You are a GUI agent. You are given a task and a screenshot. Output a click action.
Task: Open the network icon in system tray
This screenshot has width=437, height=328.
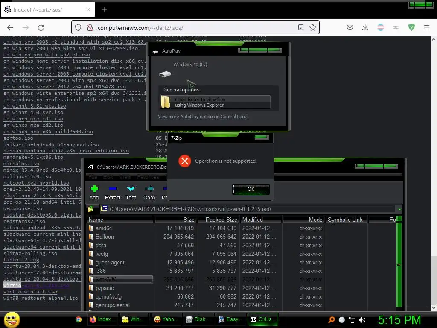click(352, 320)
